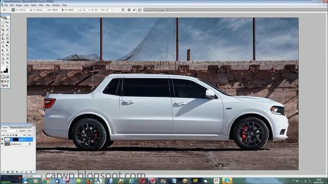
Task: Select the Notes tool
Action: [x=3, y=58]
